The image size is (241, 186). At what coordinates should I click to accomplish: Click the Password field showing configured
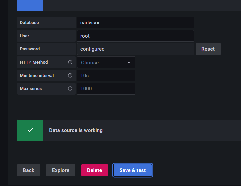(x=135, y=49)
